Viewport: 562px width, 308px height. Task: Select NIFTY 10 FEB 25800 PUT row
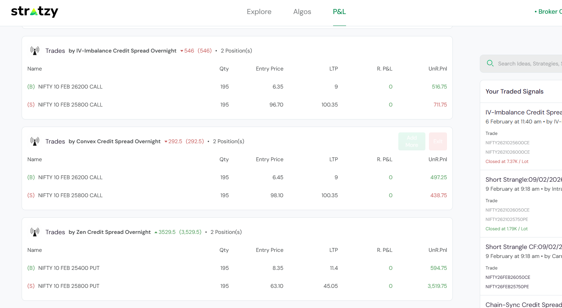[x=68, y=286]
